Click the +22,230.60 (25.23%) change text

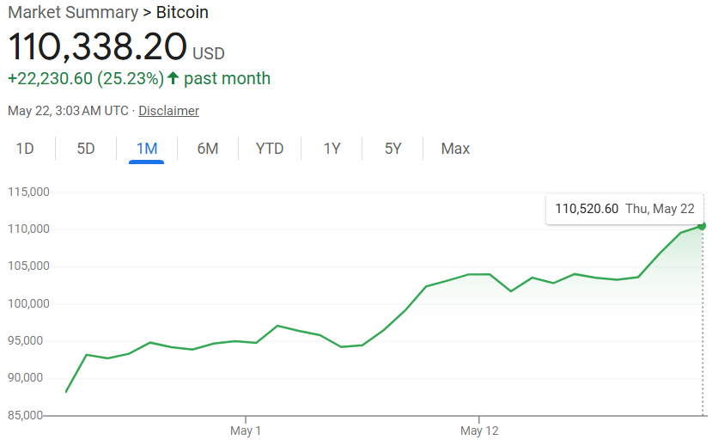click(85, 79)
